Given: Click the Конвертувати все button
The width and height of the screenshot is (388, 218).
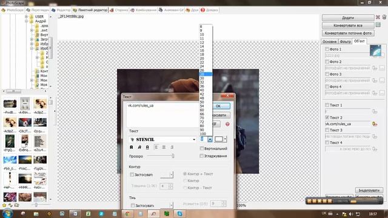Looking at the screenshot, I should tap(348, 25).
